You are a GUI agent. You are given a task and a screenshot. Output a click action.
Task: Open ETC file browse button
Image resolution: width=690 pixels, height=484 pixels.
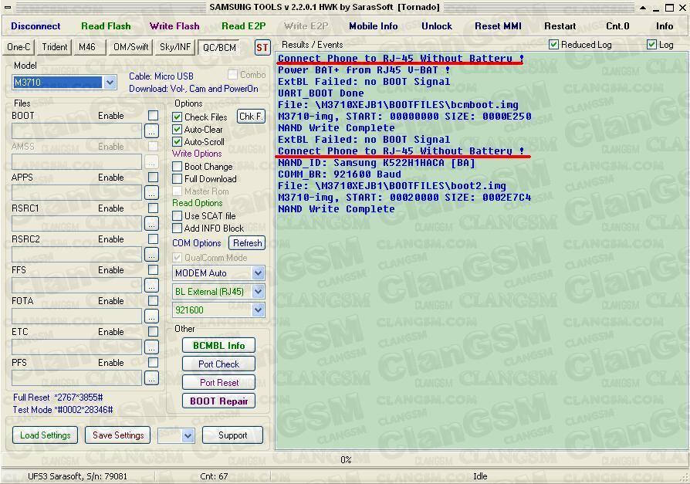[x=151, y=347]
